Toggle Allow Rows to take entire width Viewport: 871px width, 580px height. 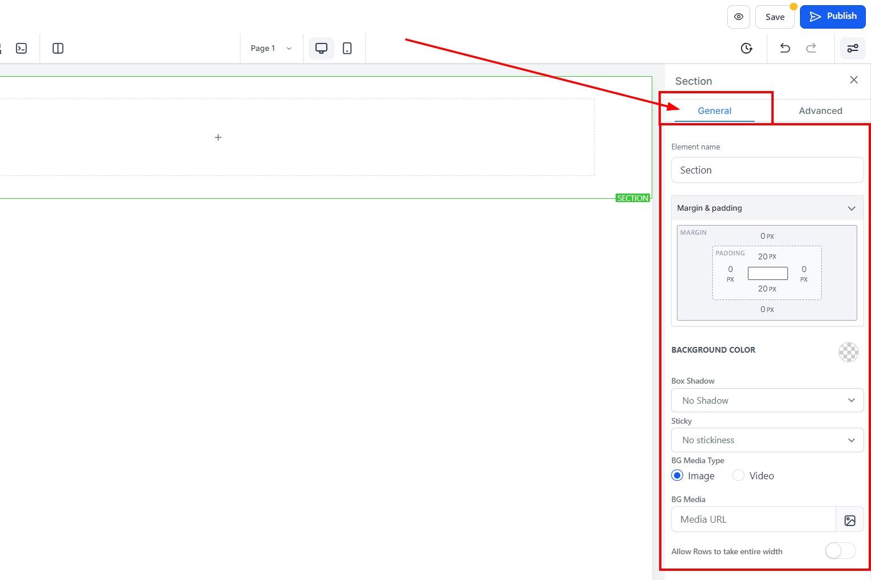click(x=840, y=551)
